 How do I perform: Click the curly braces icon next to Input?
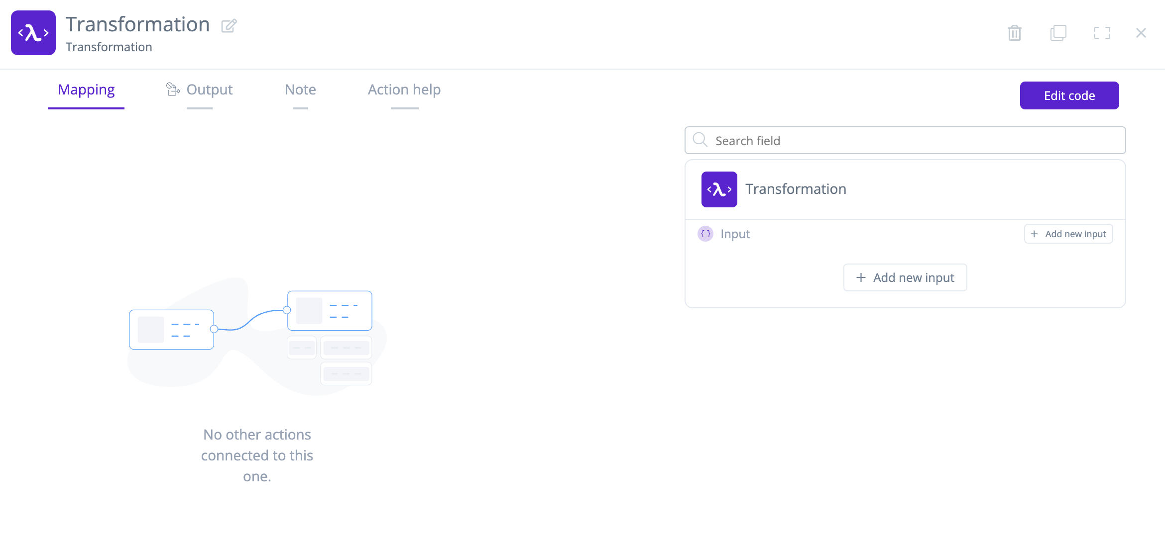pos(705,234)
